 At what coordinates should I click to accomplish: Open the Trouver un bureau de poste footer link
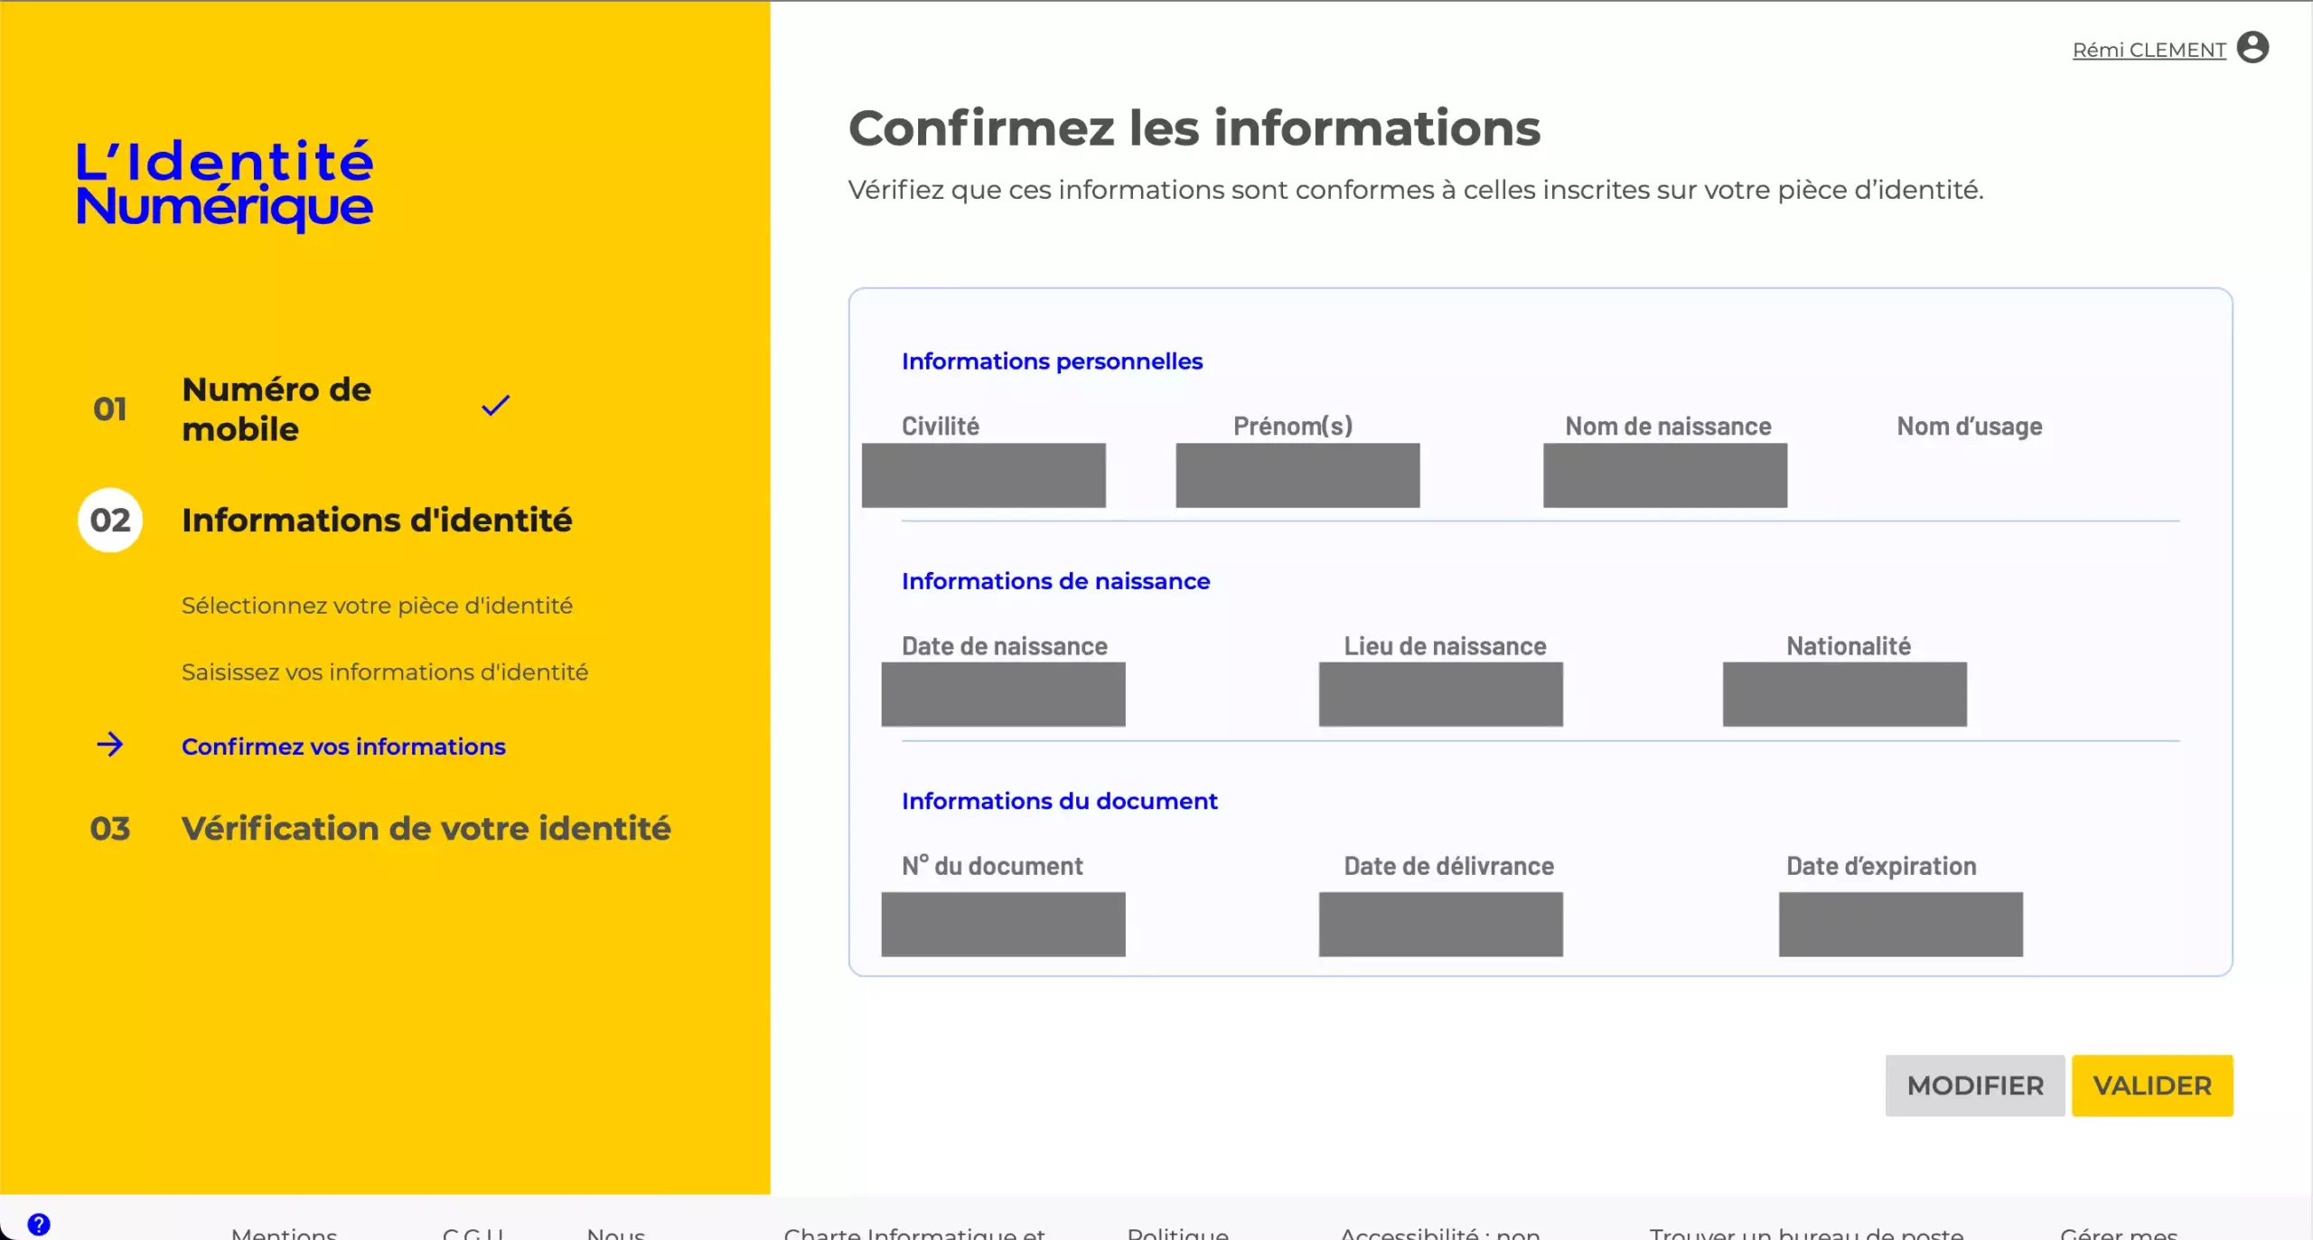pos(1806,1232)
